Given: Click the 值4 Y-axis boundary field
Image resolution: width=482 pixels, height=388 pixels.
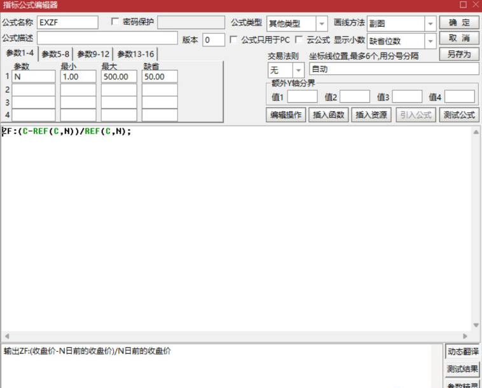Looking at the screenshot, I should point(460,97).
